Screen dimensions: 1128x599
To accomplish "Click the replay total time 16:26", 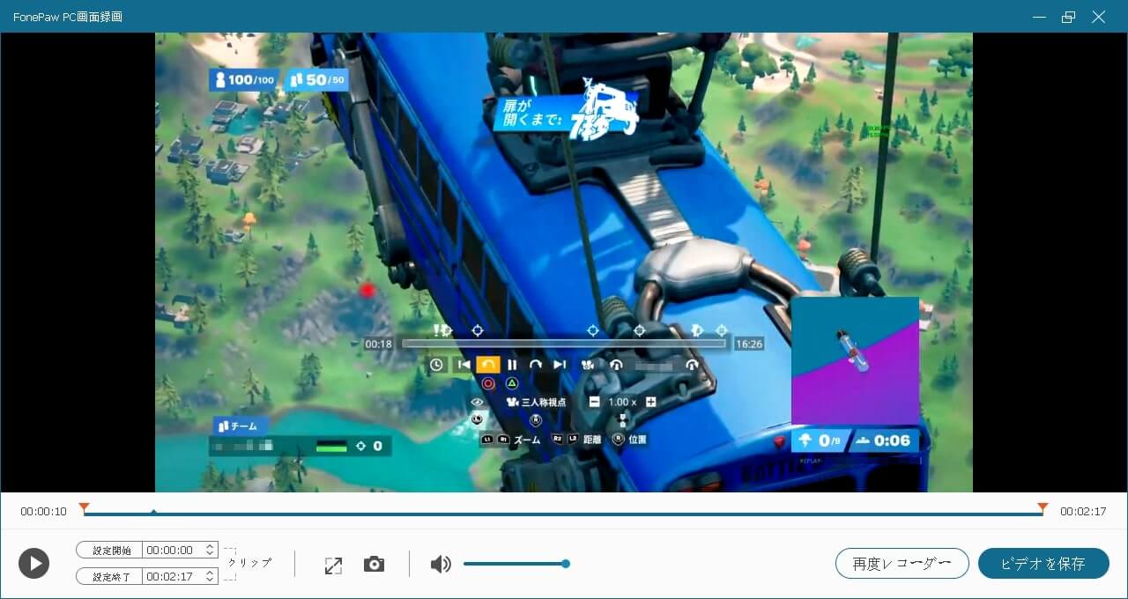I will [749, 344].
